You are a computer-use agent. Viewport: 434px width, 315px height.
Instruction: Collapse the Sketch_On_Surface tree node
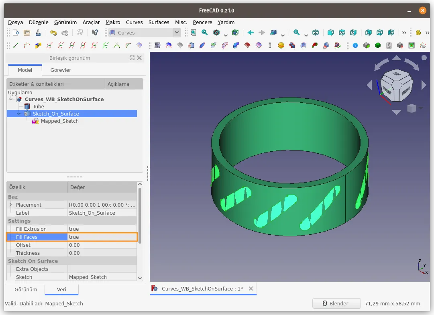[19, 114]
